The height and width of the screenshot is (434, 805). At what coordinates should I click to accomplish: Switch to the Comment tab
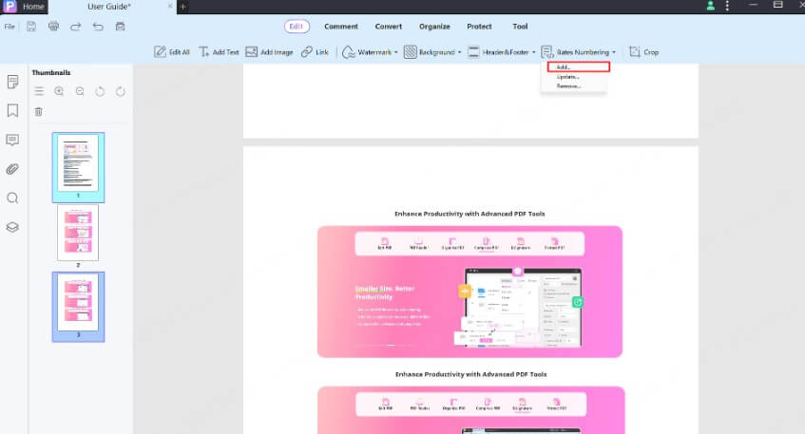coord(341,27)
